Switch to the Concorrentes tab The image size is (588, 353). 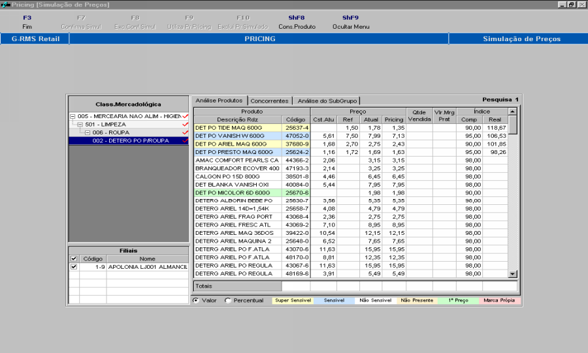point(269,100)
